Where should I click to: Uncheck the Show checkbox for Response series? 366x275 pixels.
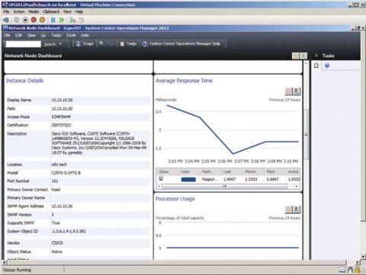tap(161, 179)
